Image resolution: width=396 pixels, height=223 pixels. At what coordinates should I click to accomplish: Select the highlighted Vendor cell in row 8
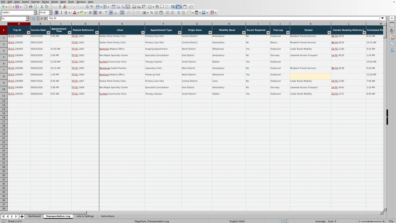coord(311,76)
